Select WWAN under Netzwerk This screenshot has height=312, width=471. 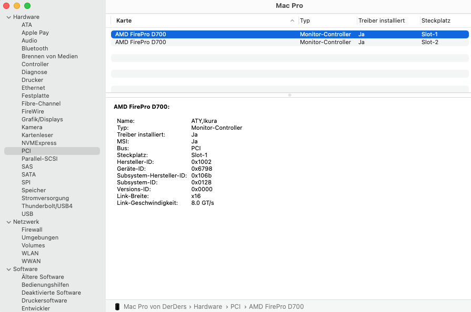(x=31, y=262)
